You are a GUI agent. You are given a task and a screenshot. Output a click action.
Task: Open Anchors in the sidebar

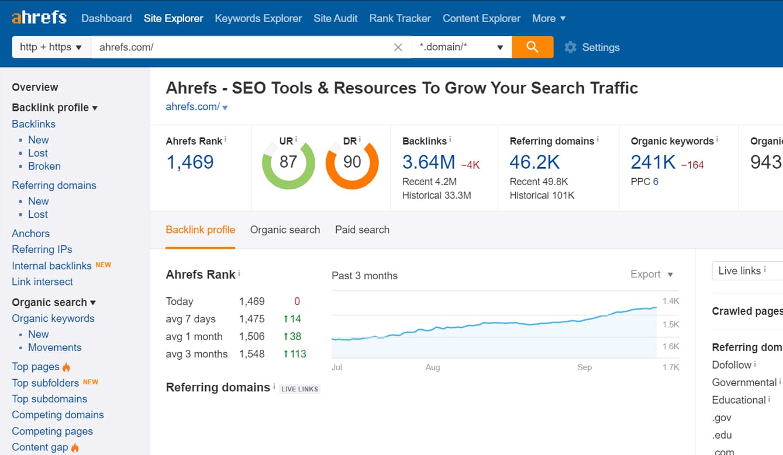pyautogui.click(x=30, y=233)
